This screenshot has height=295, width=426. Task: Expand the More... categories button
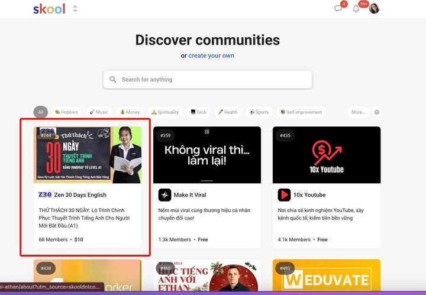pos(359,112)
